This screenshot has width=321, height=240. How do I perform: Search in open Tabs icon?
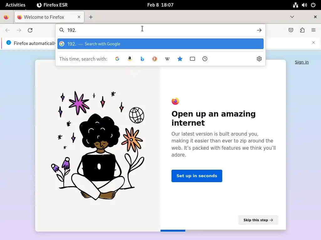(x=192, y=59)
